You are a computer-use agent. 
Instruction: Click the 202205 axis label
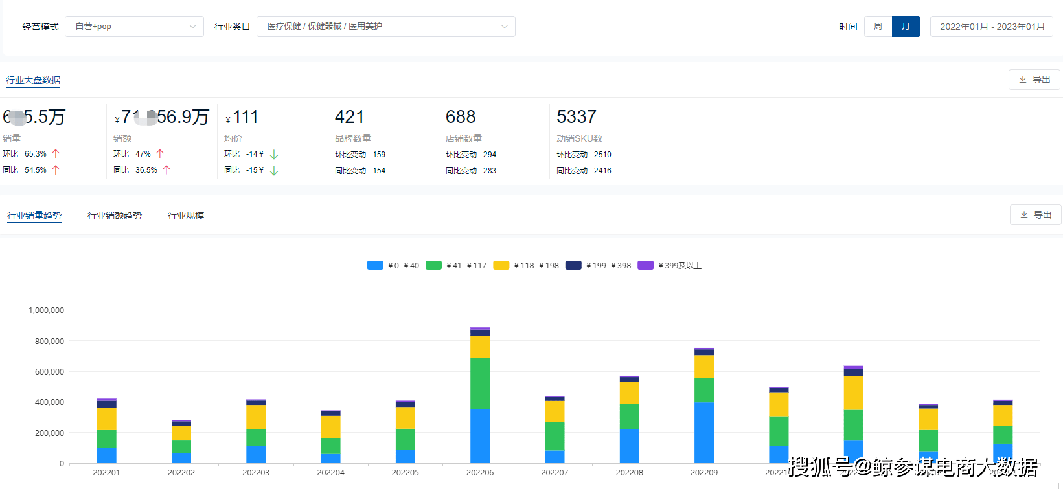[406, 473]
